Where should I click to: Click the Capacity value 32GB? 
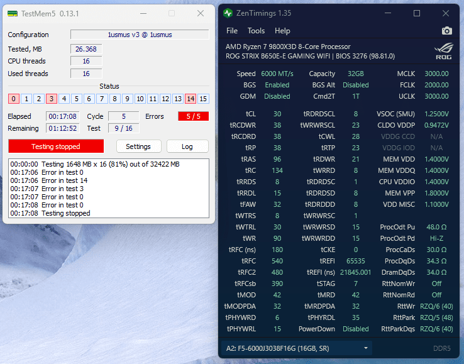[356, 74]
